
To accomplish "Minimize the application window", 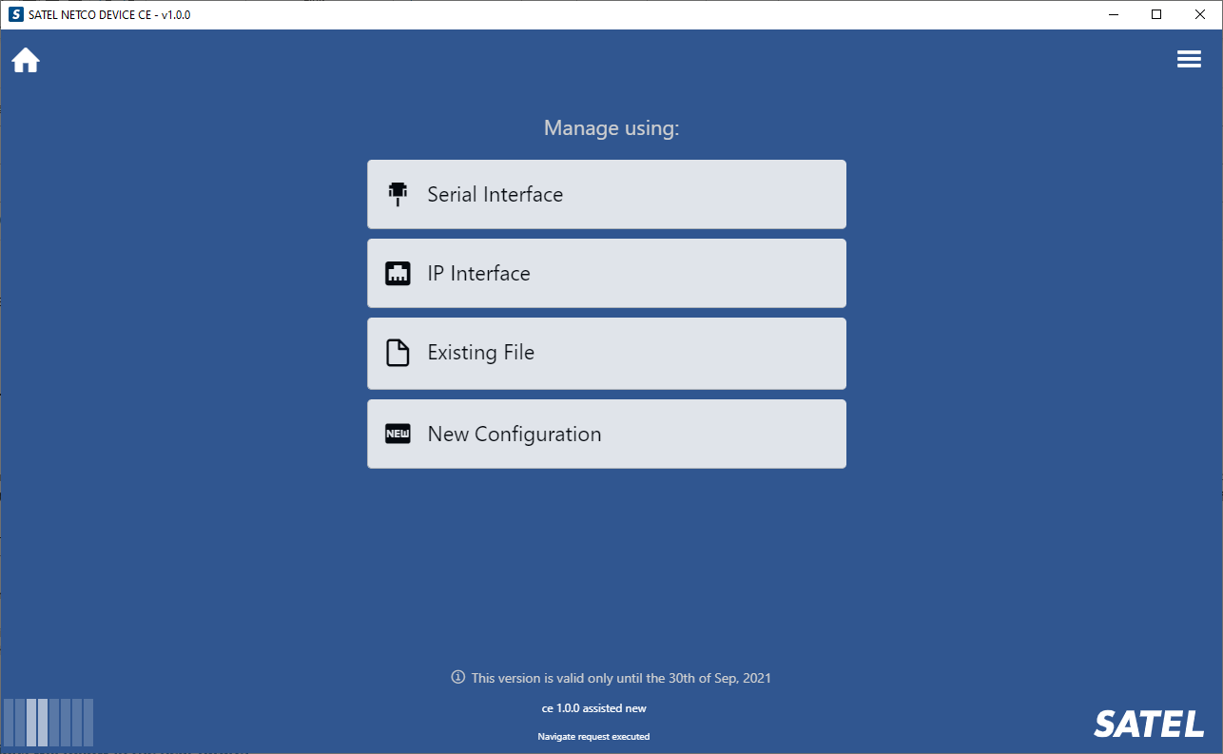I will coord(1113,14).
